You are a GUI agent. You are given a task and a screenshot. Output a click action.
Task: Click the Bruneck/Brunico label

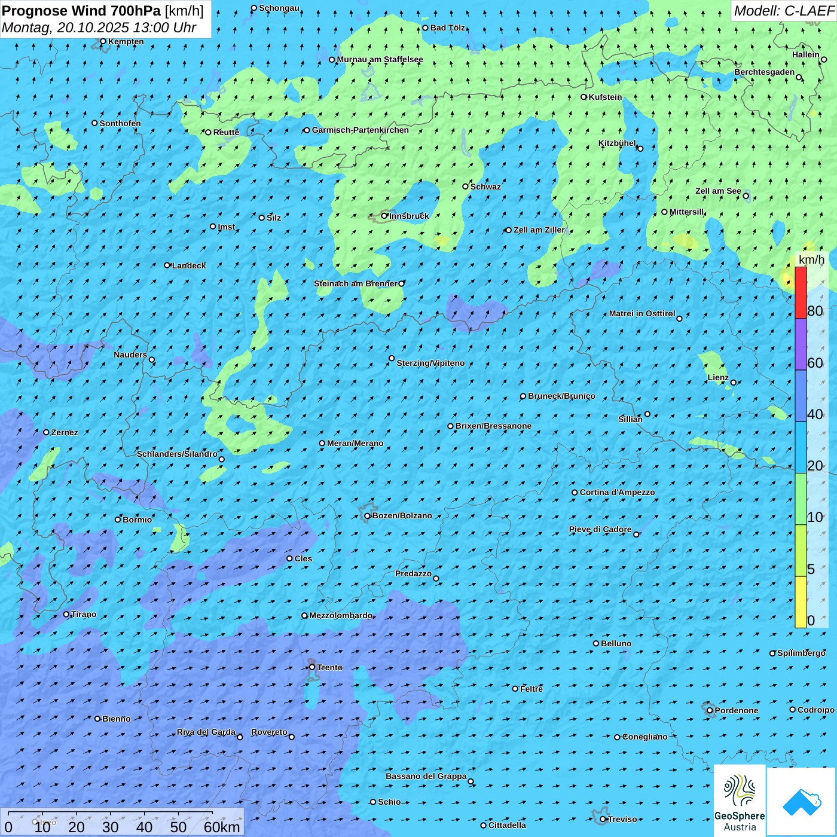561,396
